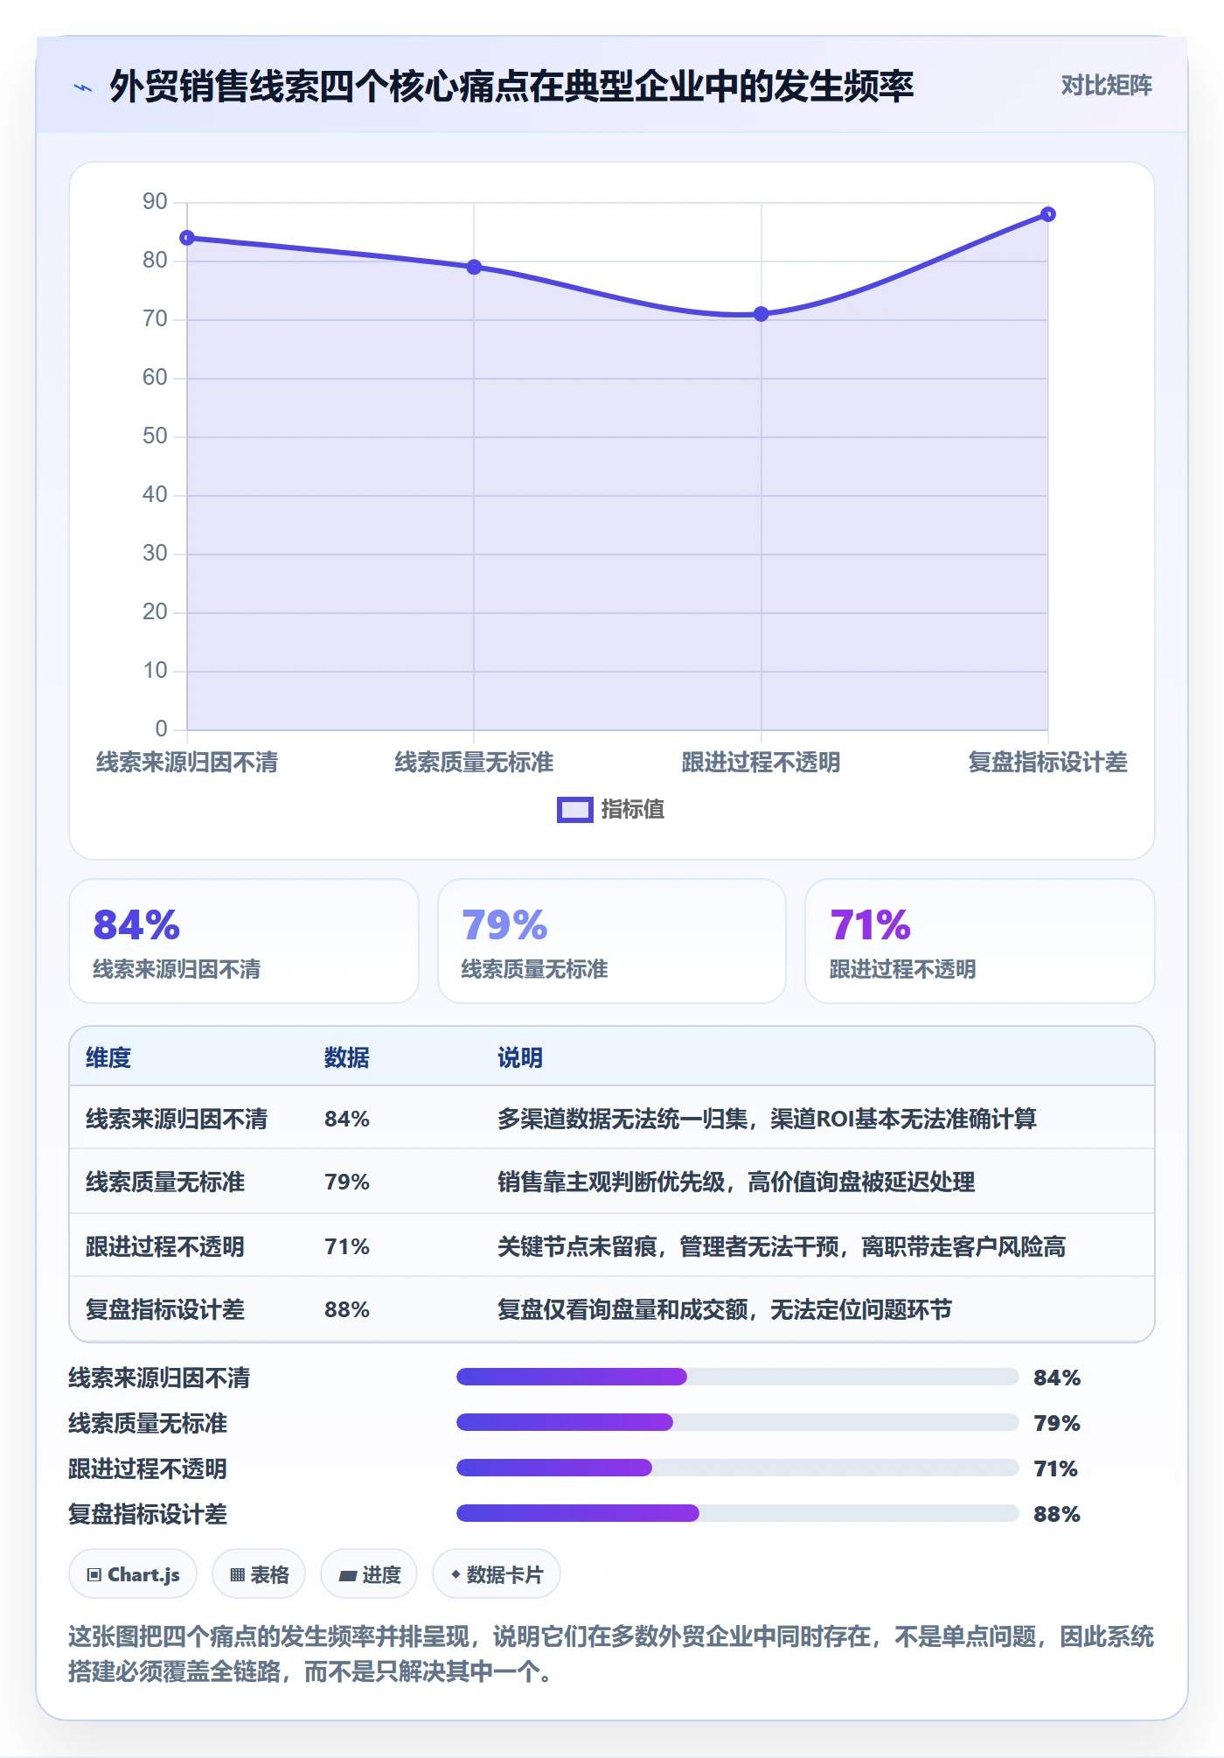Select the Chart.js tag chip
This screenshot has width=1224, height=1758.
pyautogui.click(x=133, y=1575)
